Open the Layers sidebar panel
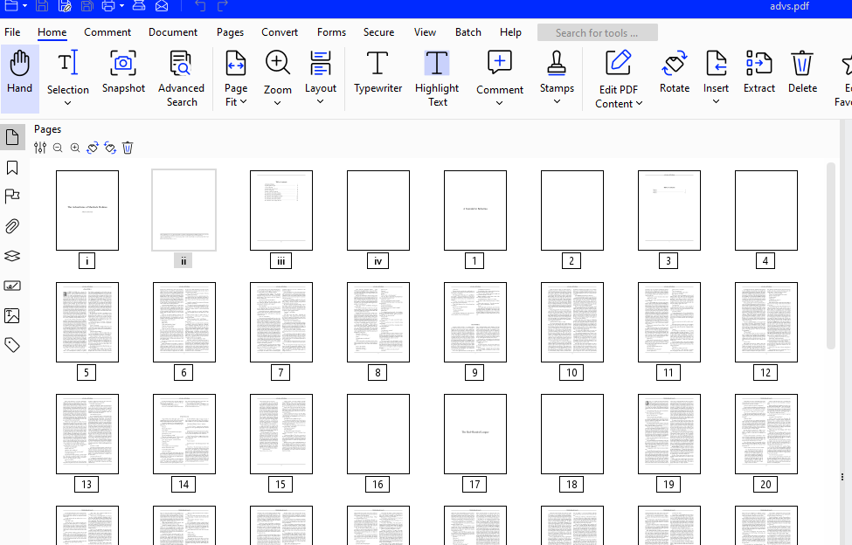Screen dimensions: 852x545 pyautogui.click(x=12, y=256)
